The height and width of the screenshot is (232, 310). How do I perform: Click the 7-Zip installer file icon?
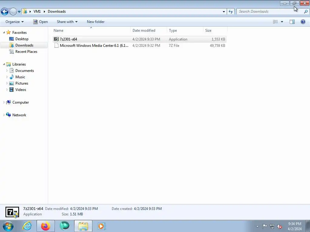coord(56,39)
